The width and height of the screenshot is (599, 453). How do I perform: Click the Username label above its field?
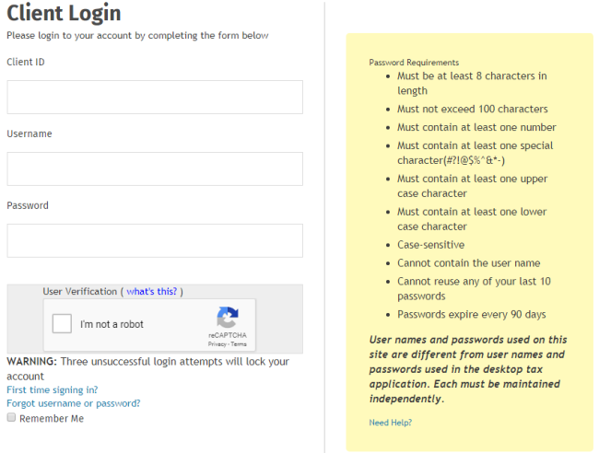(29, 134)
